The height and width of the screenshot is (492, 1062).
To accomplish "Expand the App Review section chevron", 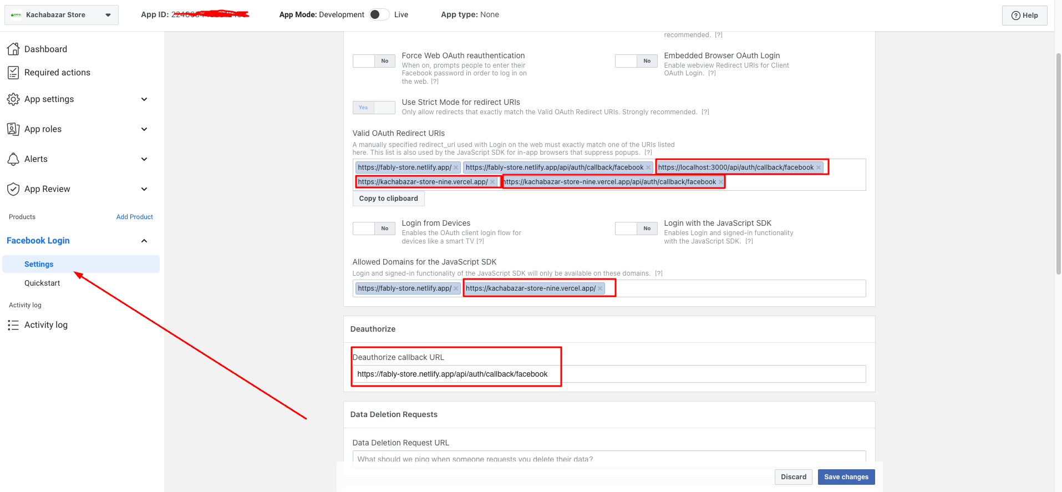I will pos(144,189).
